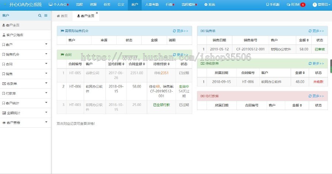
Task: Switch to the 首页 tab
Action: (62, 16)
